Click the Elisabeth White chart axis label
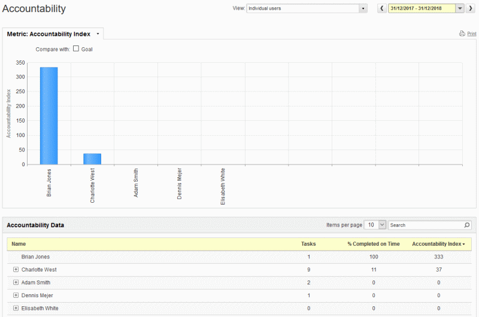Viewport: 479px width, 317px height. 223,187
